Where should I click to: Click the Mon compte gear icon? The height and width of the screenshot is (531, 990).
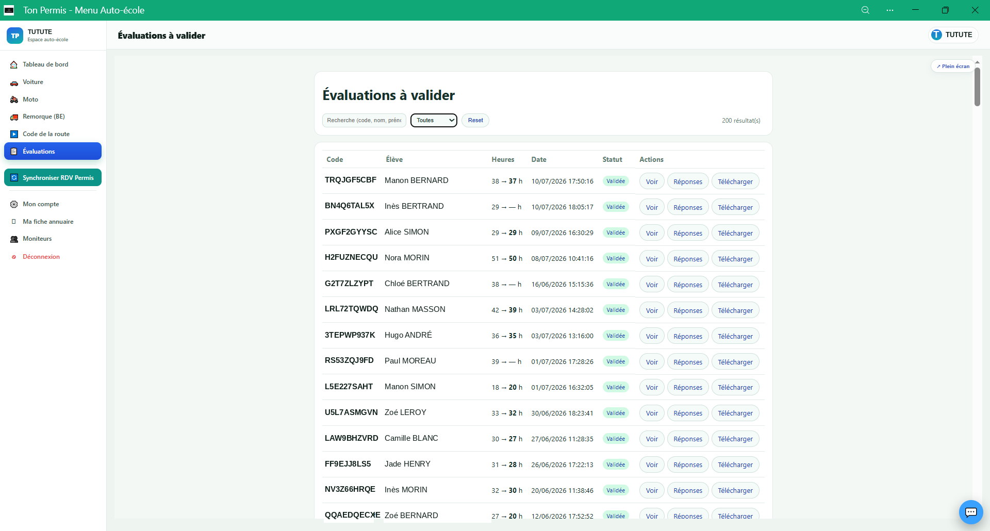[x=14, y=205]
